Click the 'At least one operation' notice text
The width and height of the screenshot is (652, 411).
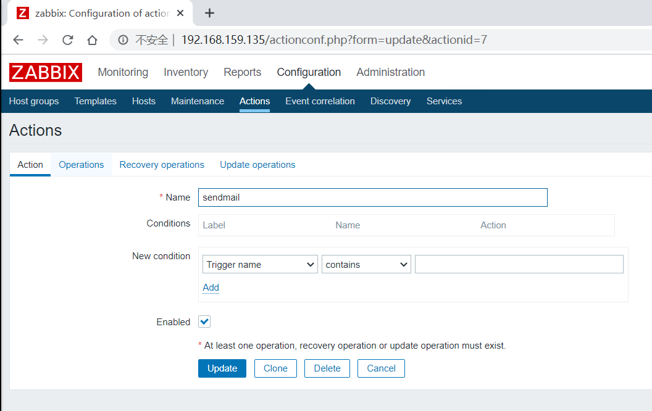point(355,346)
